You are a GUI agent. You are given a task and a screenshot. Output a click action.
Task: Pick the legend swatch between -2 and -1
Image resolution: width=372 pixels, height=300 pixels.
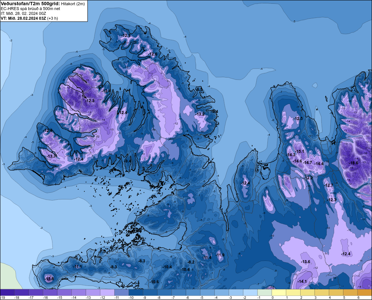tap(250, 292)
